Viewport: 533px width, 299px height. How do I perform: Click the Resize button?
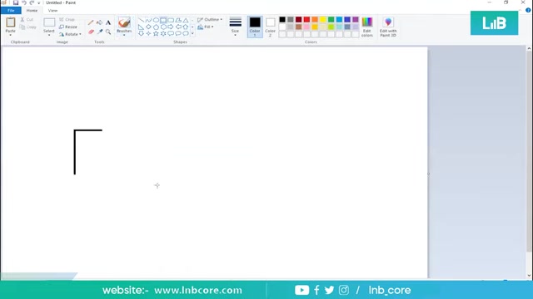coord(68,27)
